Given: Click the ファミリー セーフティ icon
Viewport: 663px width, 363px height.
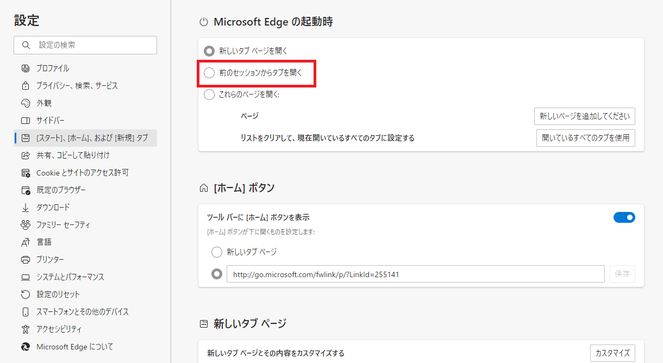Looking at the screenshot, I should (x=25, y=225).
